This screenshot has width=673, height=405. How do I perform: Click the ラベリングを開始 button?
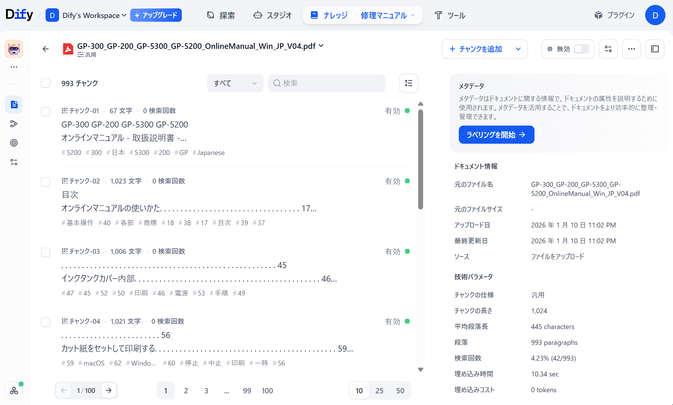[x=496, y=135]
